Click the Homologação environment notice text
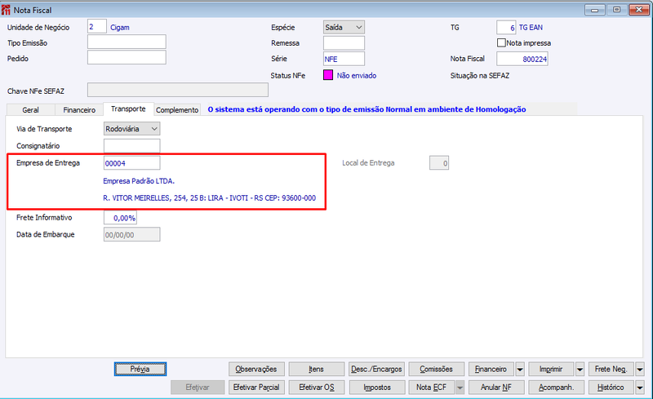 pos(366,109)
